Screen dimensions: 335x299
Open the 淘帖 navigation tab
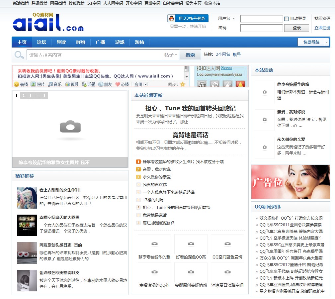139,42
